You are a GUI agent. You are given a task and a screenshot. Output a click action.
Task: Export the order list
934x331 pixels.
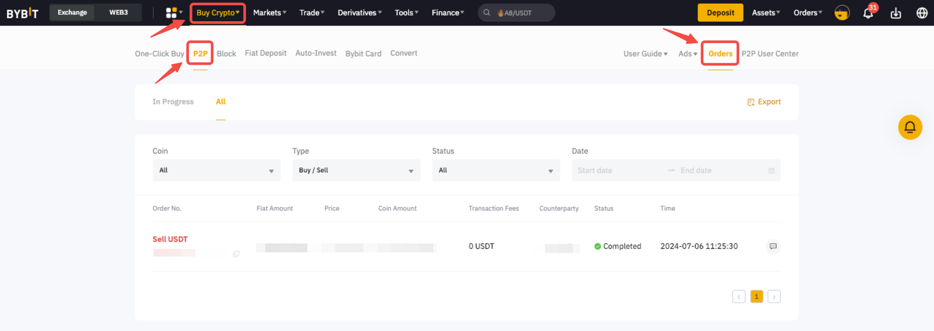[x=764, y=102]
